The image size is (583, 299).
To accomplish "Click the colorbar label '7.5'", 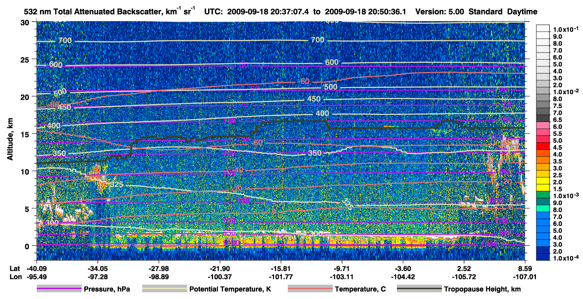I will [558, 105].
